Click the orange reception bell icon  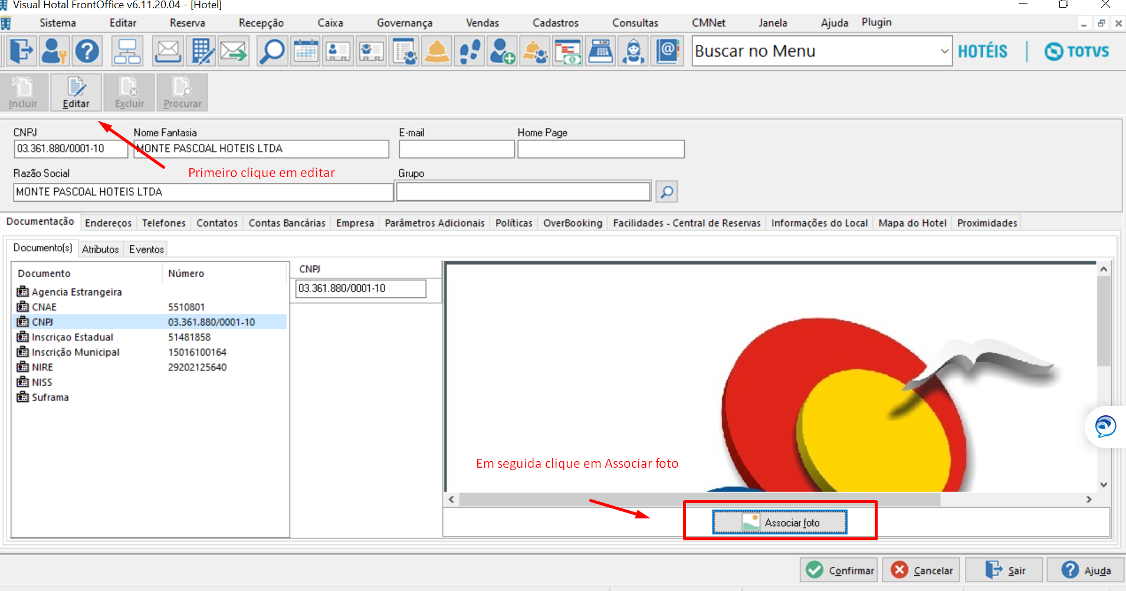coord(437,51)
